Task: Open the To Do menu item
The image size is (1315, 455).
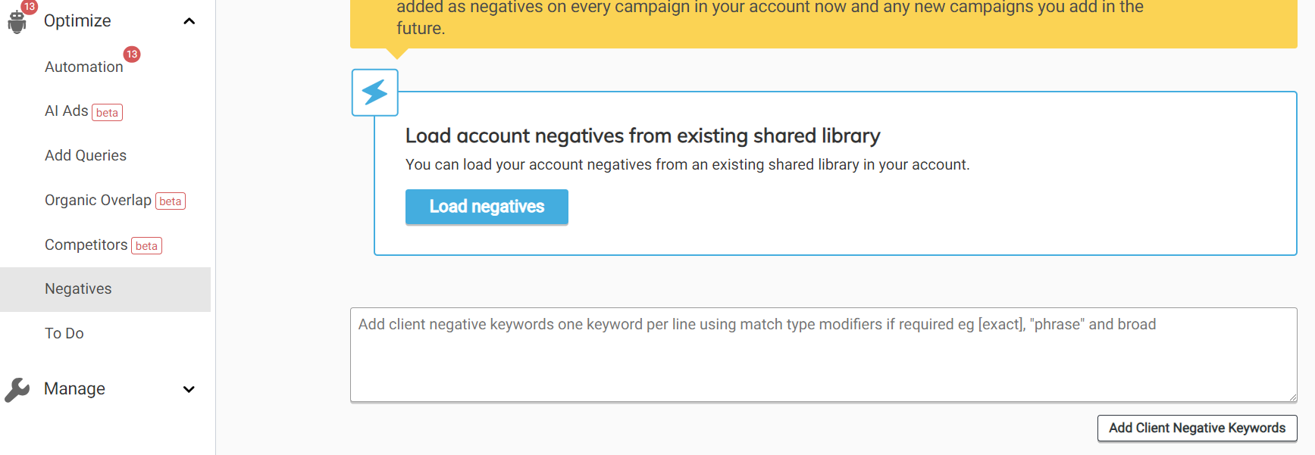Action: (64, 333)
